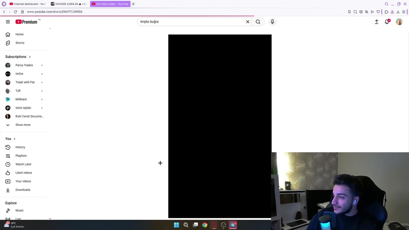
Task: Open the ad blocker shield icon
Action: tap(361, 12)
